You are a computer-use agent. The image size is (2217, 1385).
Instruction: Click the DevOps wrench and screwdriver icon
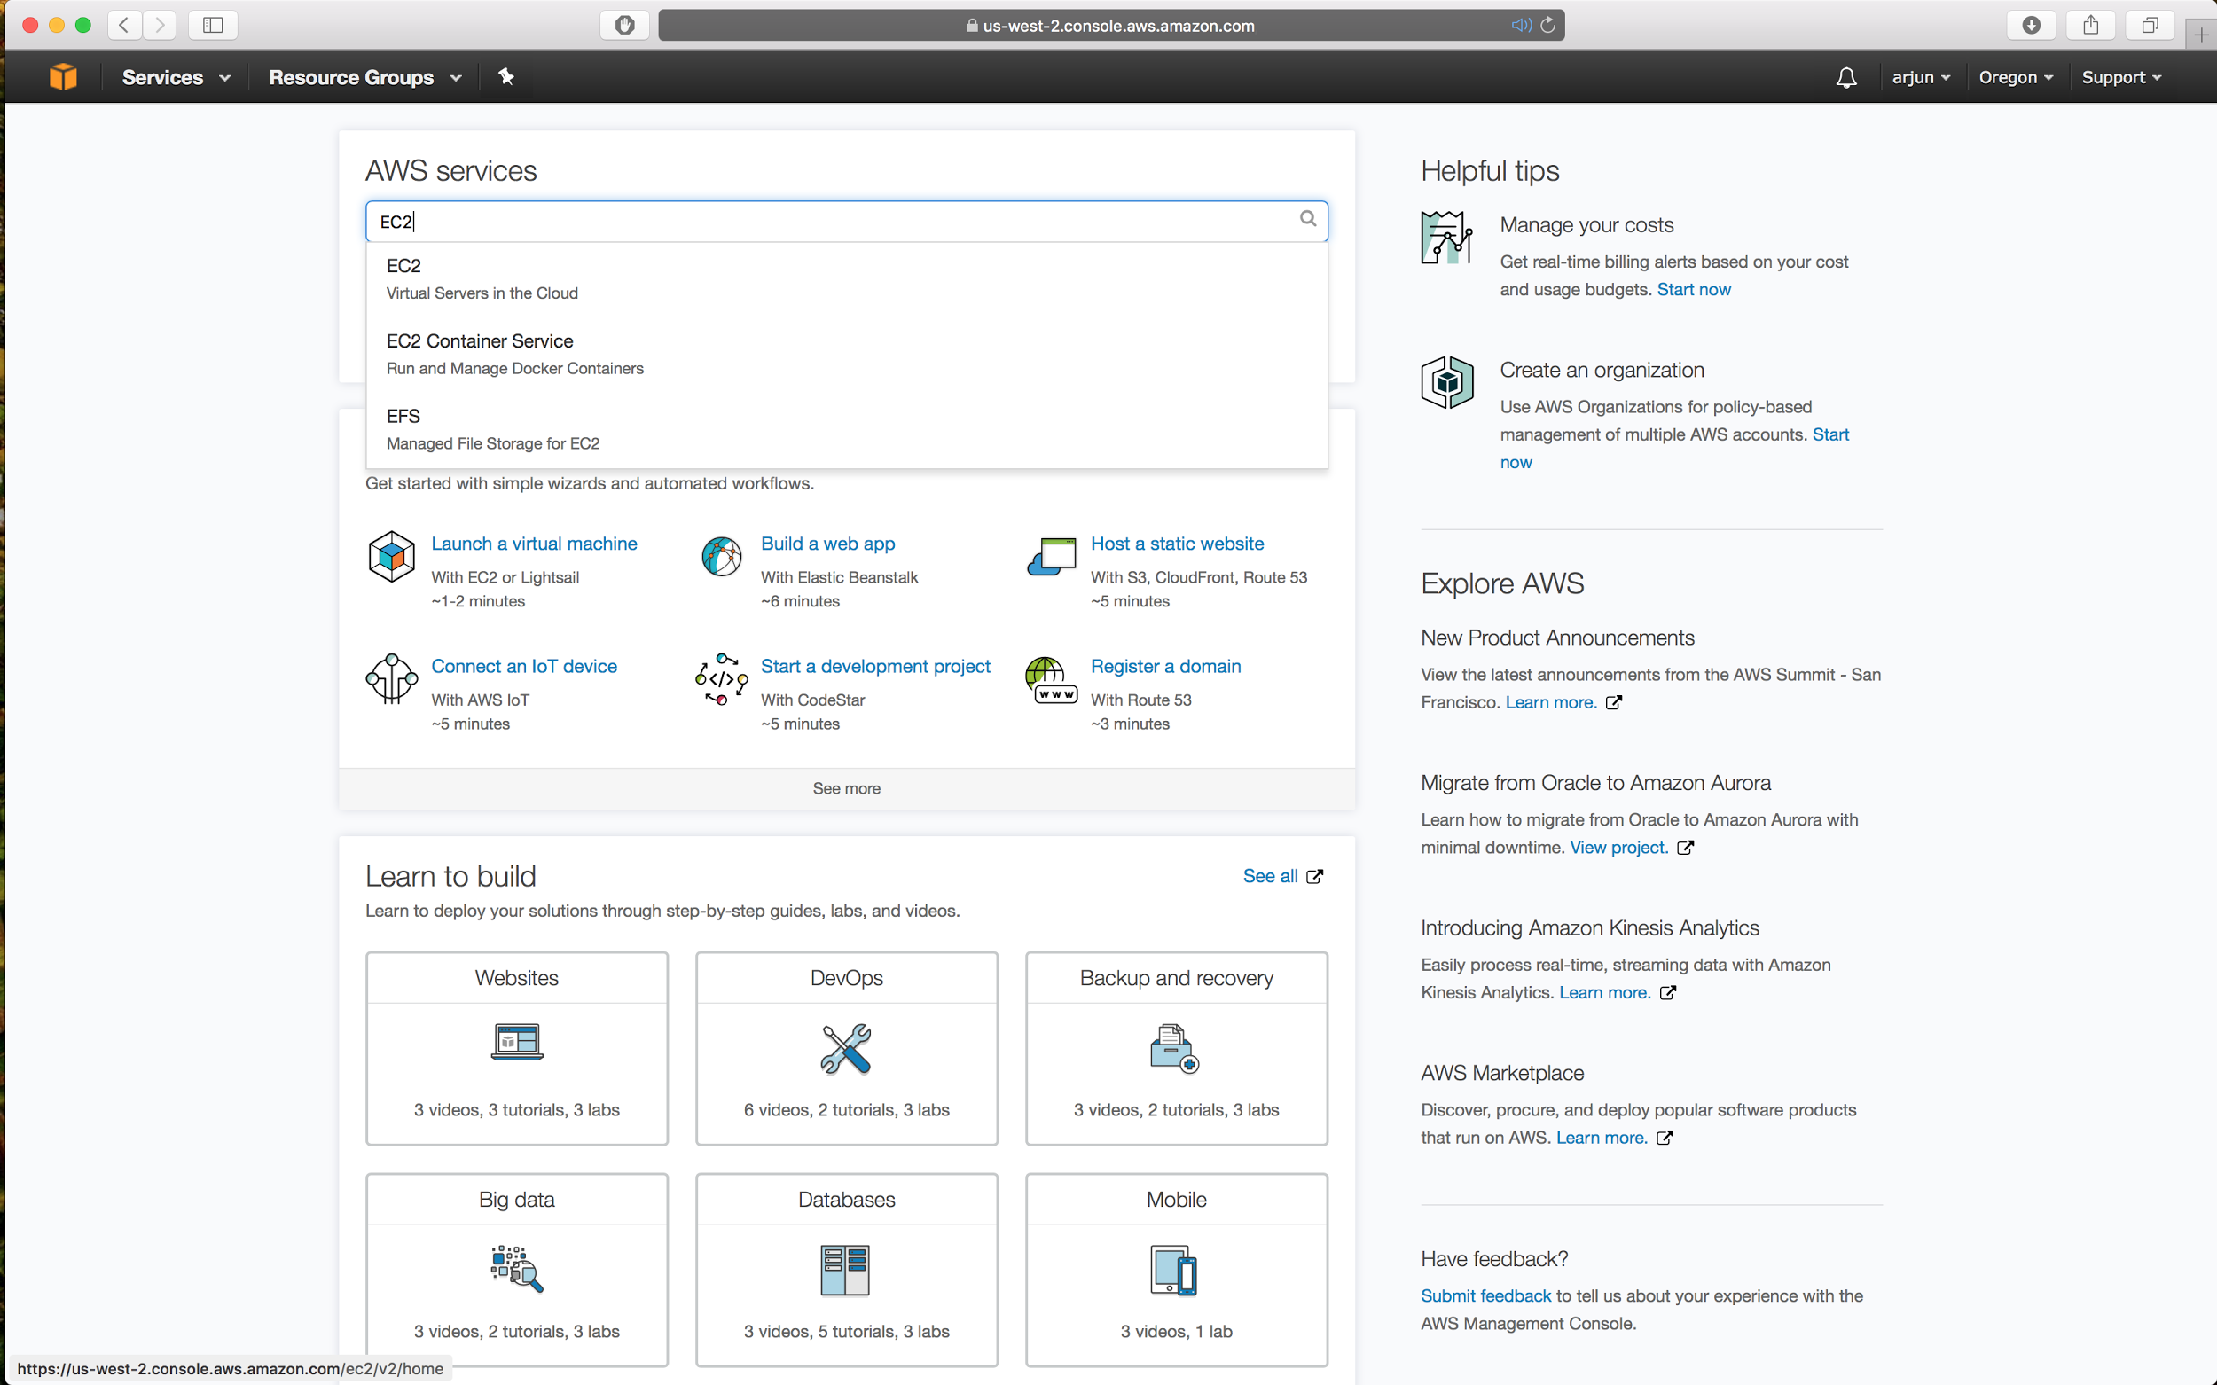(x=847, y=1048)
